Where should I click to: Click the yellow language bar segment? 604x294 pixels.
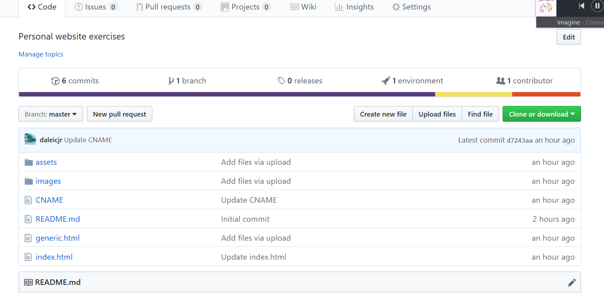474,94
